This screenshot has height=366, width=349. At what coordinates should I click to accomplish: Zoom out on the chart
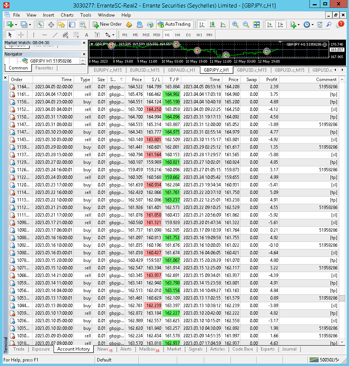click(x=246, y=24)
